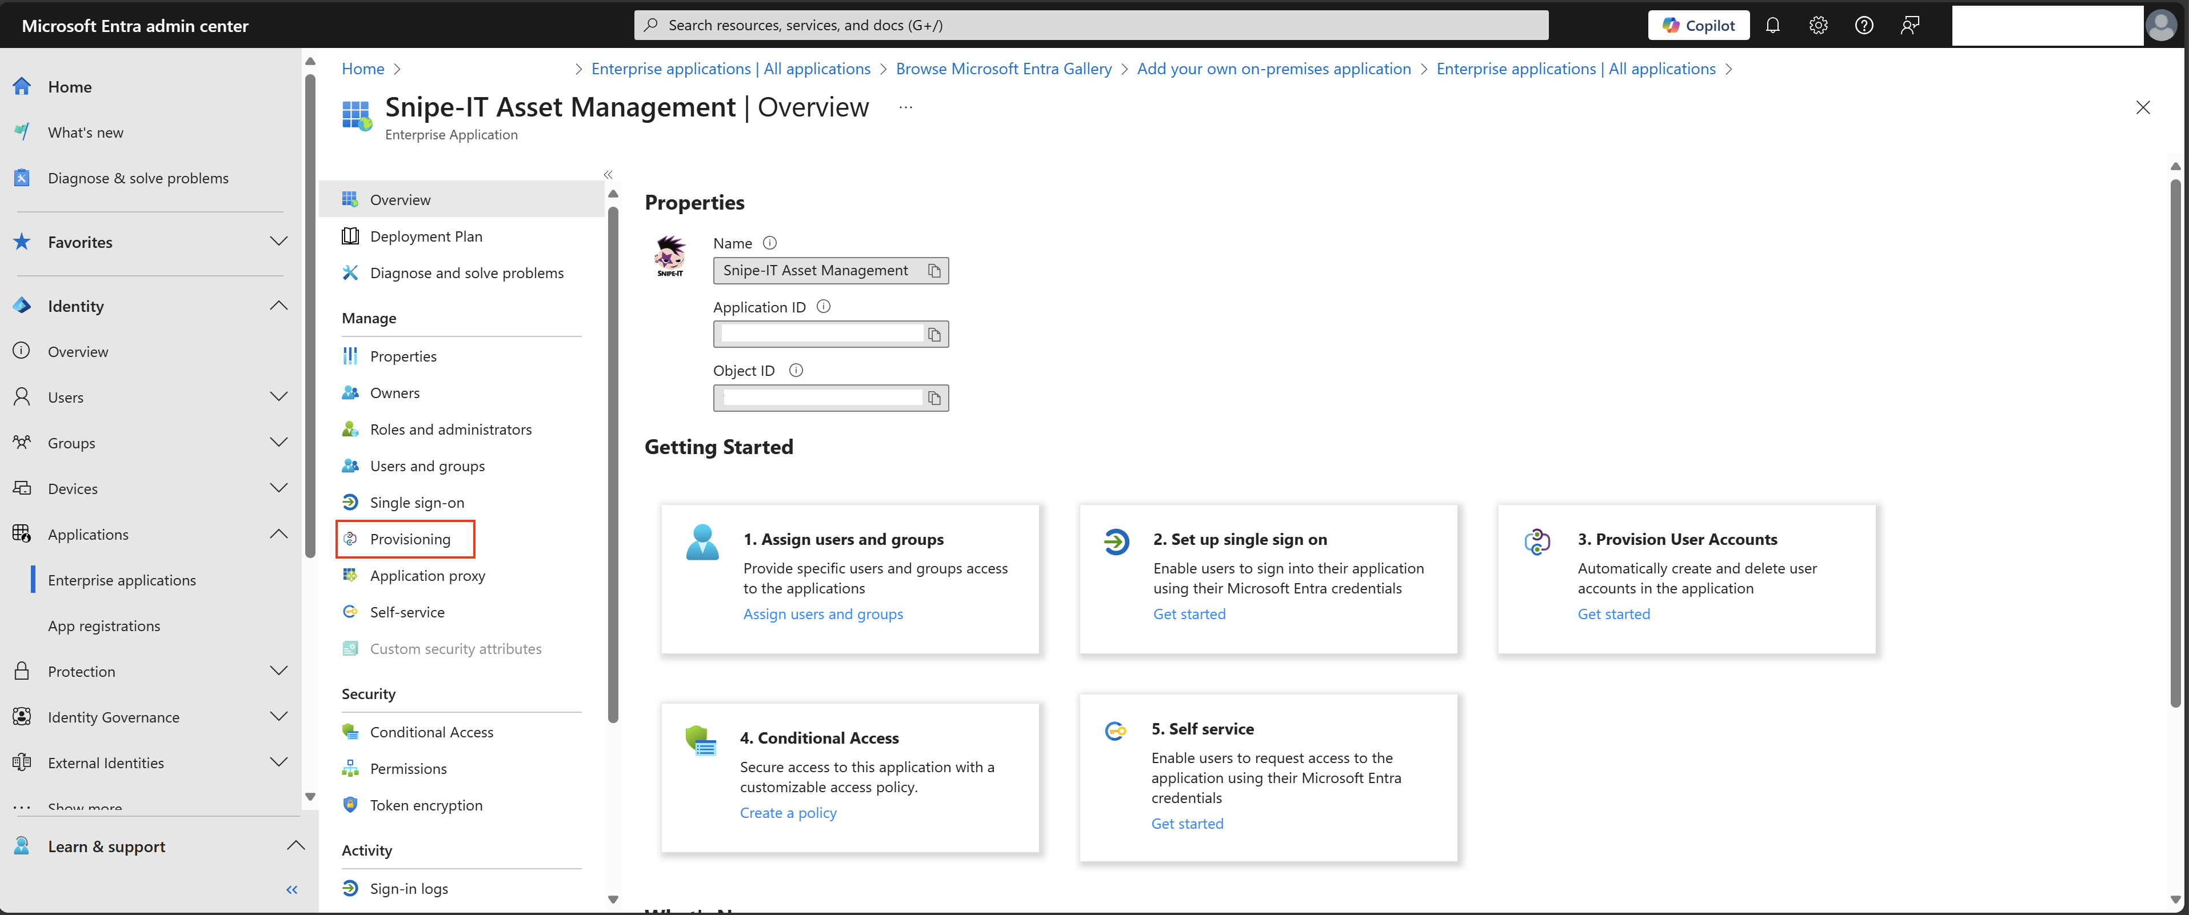This screenshot has width=2189, height=915.
Task: Open the feedback icon in top bar
Action: [1910, 26]
